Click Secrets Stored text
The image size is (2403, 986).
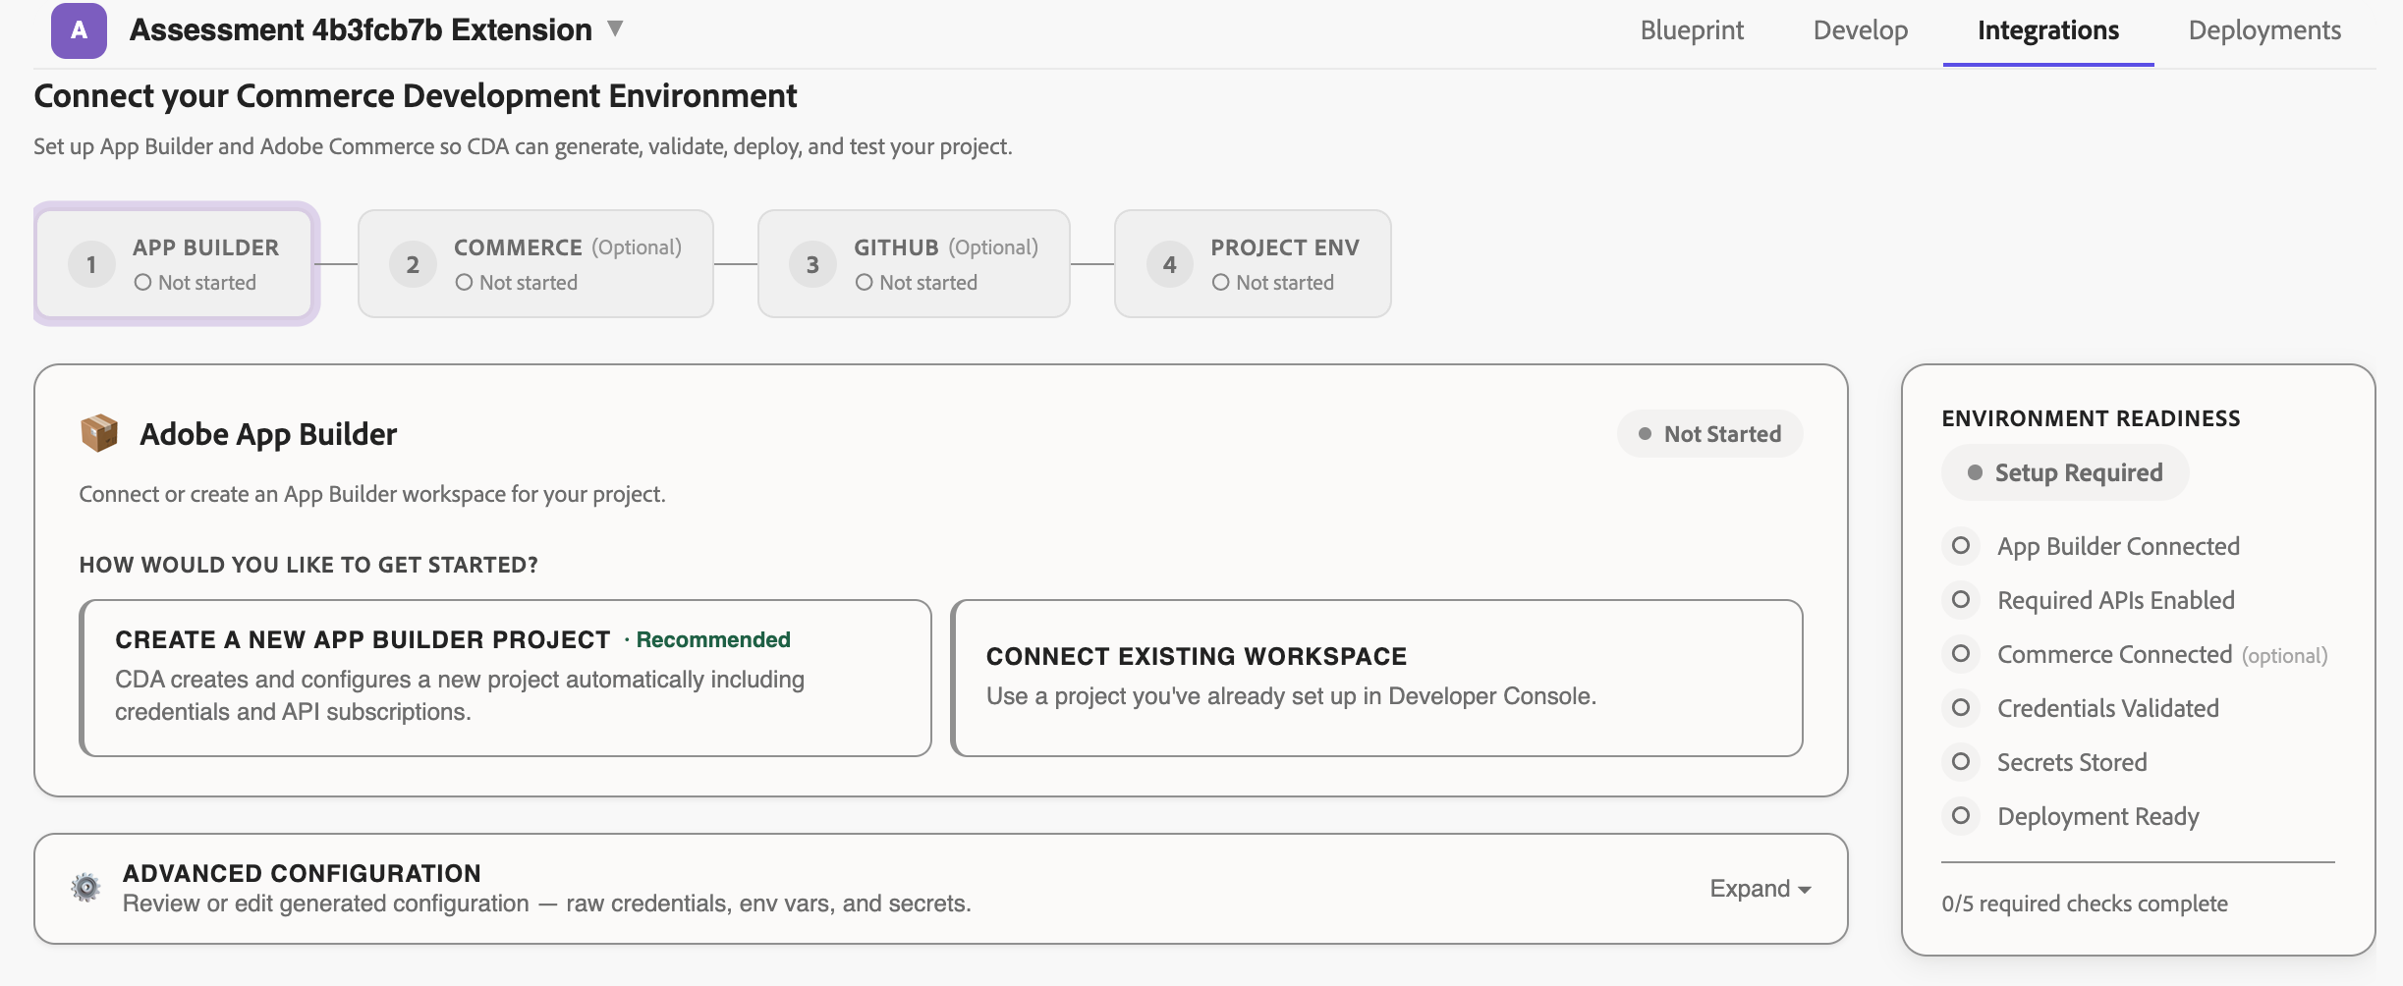pyautogui.click(x=2072, y=762)
